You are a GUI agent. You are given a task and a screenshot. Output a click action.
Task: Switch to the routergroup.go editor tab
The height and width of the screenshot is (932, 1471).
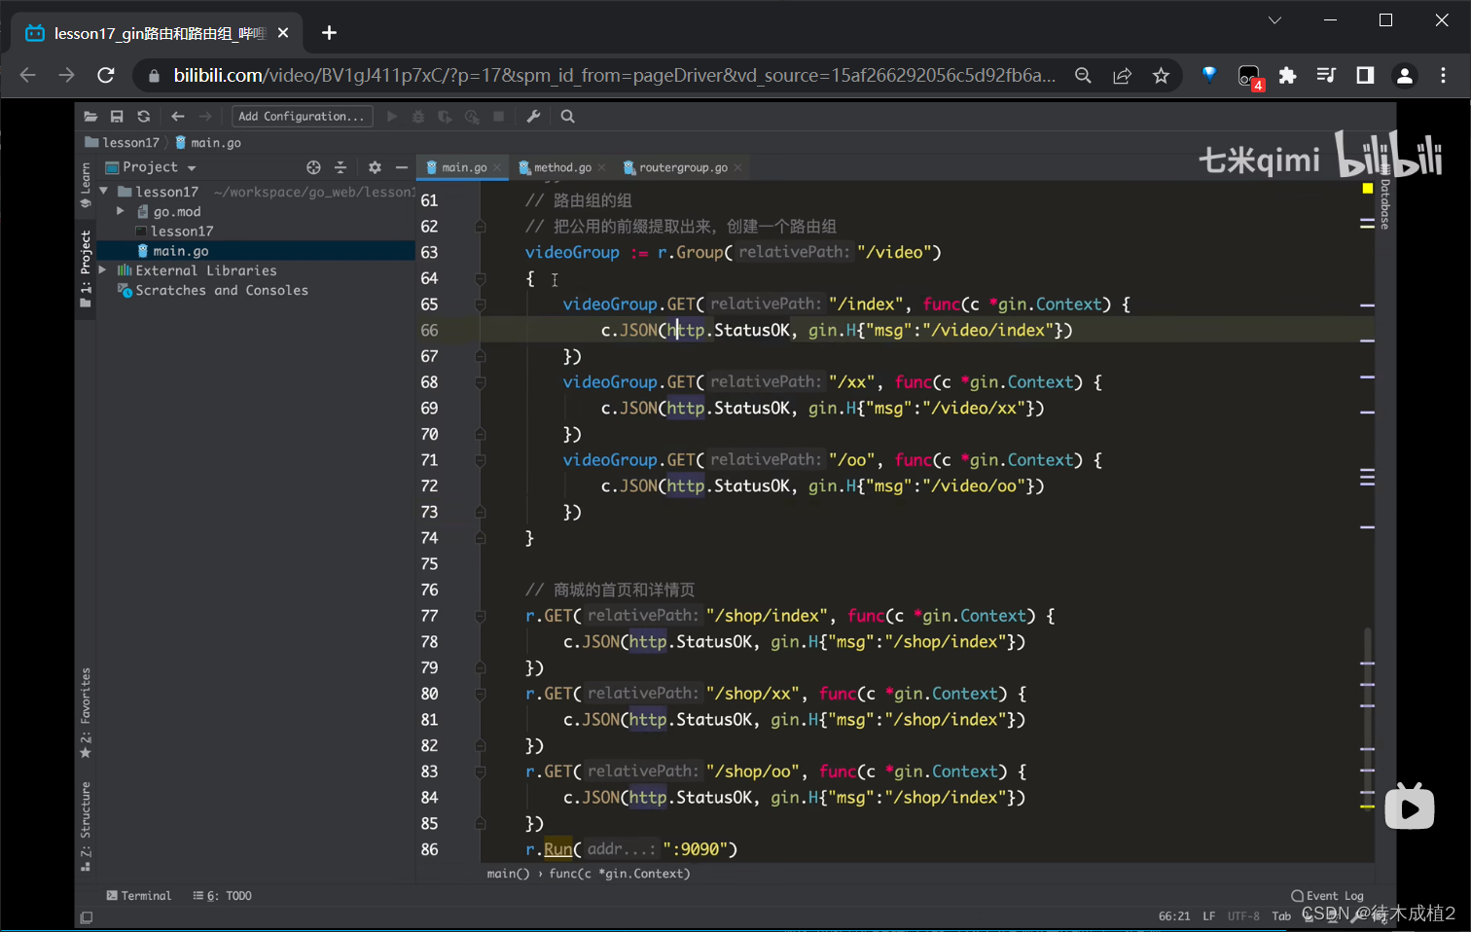click(x=682, y=167)
